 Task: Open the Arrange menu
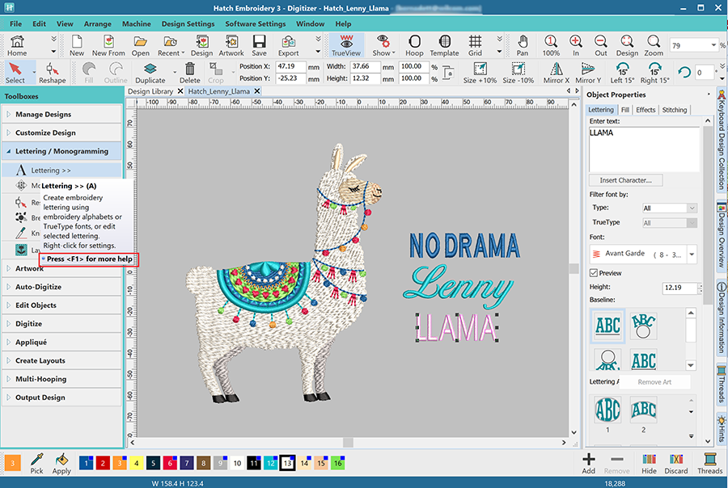(97, 24)
